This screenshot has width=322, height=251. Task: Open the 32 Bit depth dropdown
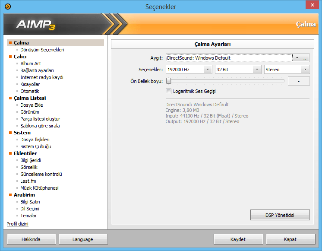(257, 70)
